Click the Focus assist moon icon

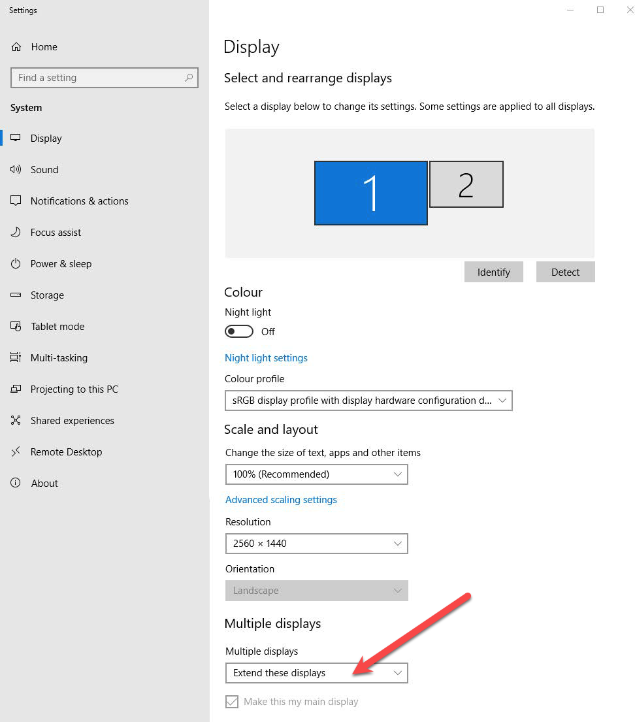pyautogui.click(x=16, y=233)
